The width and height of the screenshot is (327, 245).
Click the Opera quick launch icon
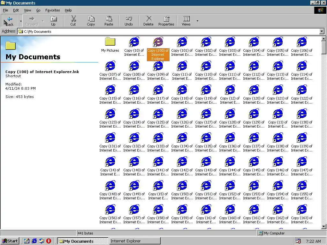[x=49, y=241]
